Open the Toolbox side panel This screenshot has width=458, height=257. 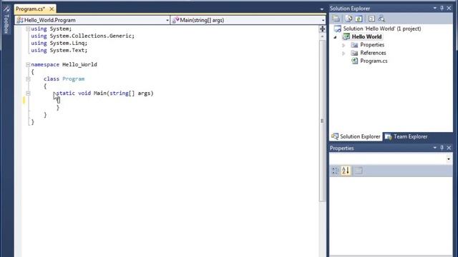(x=6, y=20)
